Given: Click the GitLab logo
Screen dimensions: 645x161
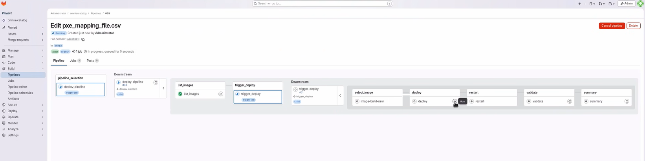Looking at the screenshot, I should tap(4, 4).
